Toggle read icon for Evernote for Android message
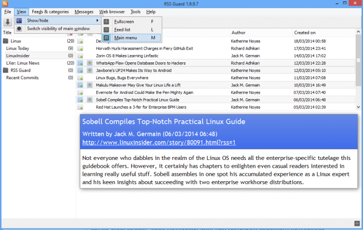363x230 pixels. click(80, 93)
